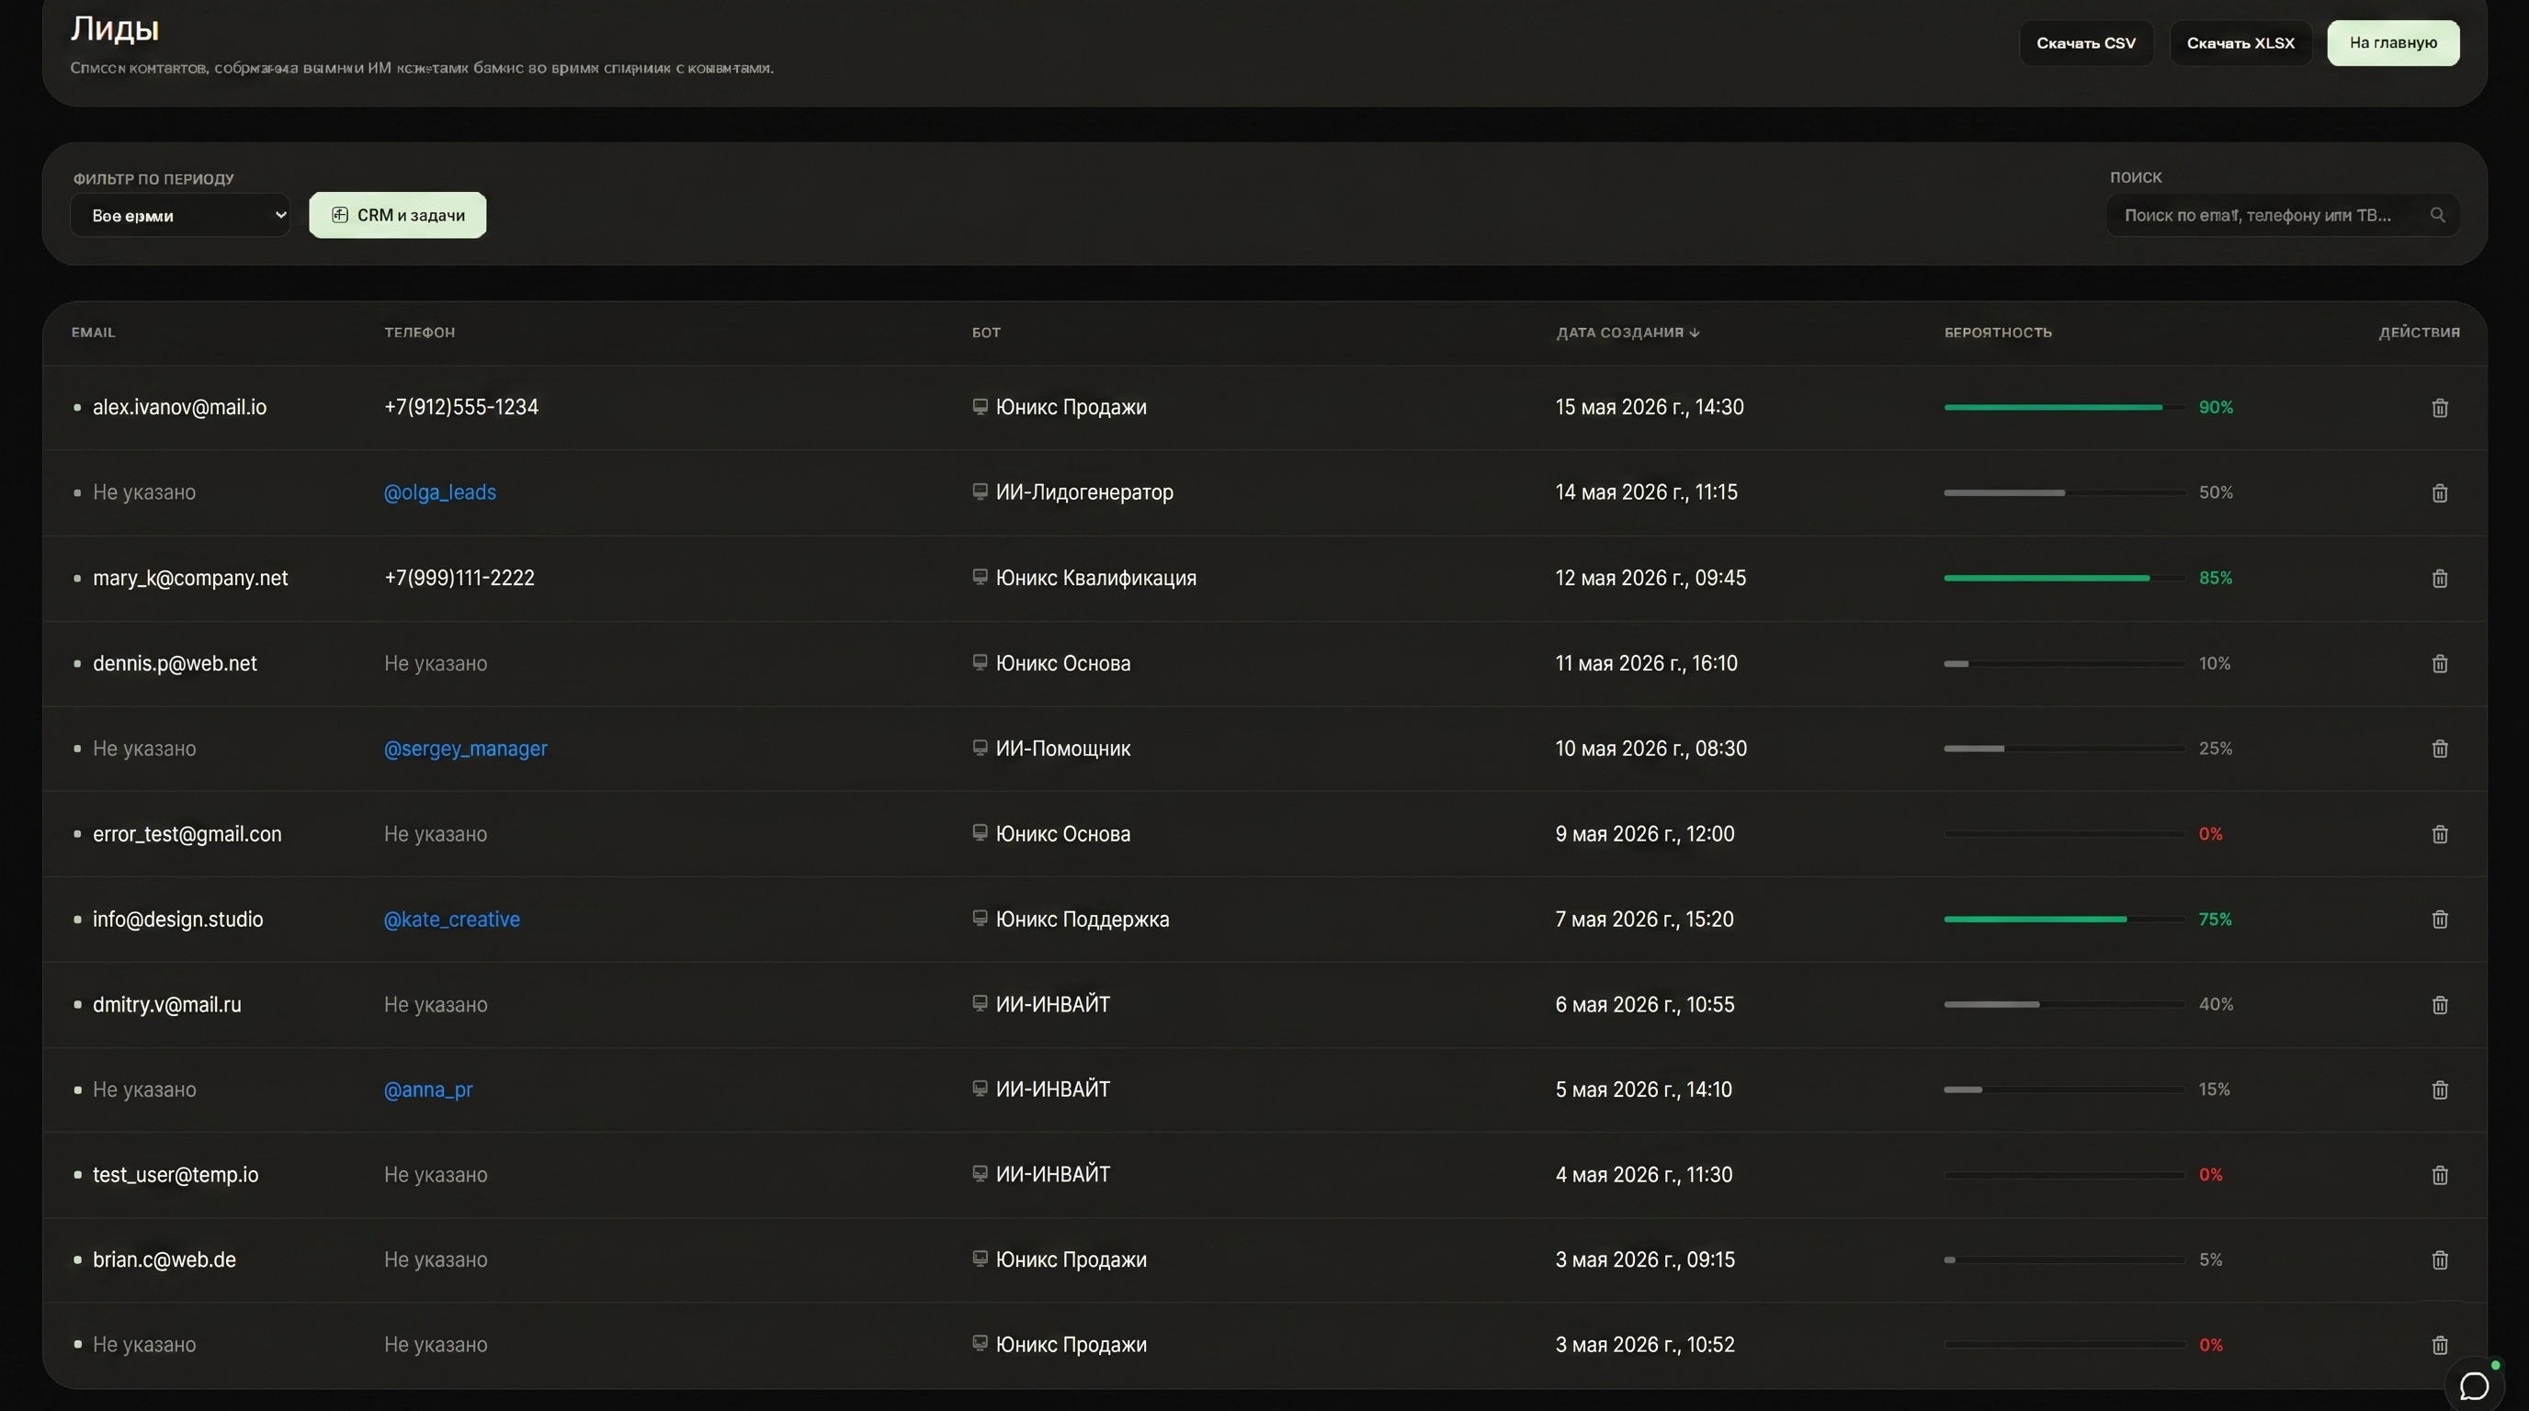
Task: Go to the main page button
Action: coord(2393,43)
